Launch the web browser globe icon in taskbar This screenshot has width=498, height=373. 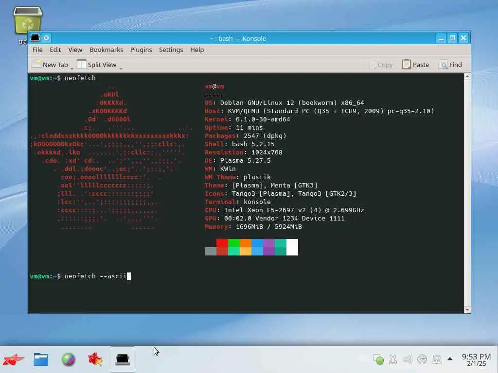68,359
